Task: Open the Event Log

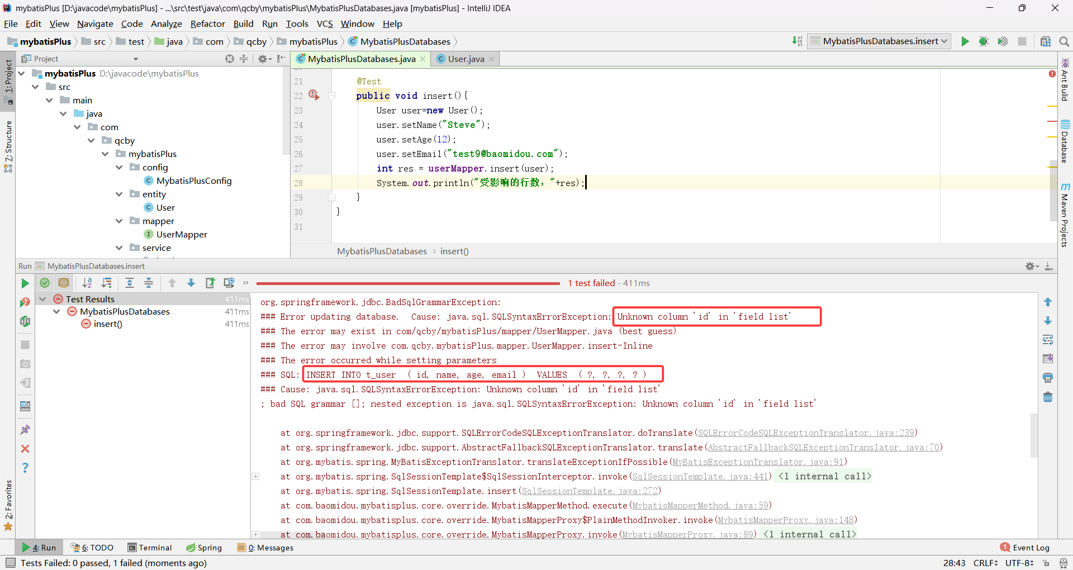Action: pos(1025,548)
